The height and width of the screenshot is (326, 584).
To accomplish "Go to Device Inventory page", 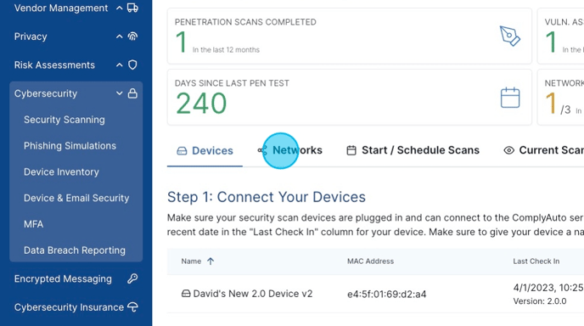I will [x=61, y=171].
